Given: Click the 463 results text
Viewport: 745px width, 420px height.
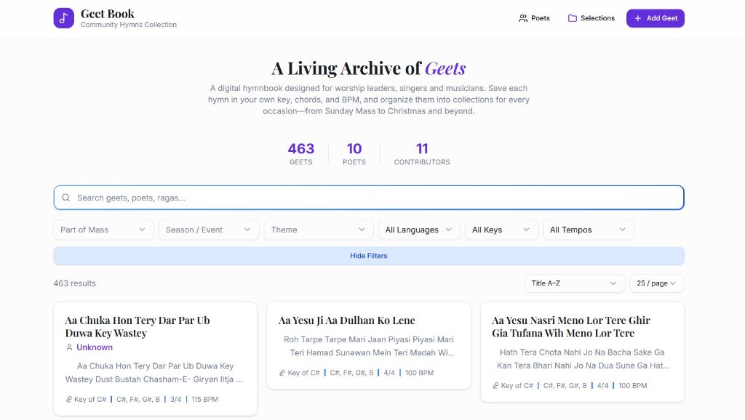Looking at the screenshot, I should point(75,283).
